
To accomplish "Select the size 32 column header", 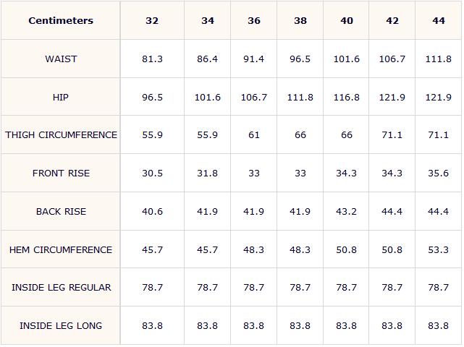I will click(152, 20).
